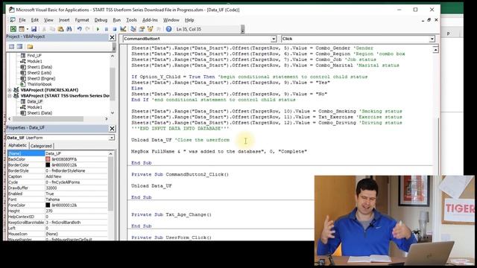Open the Debug menu

click(x=101, y=20)
